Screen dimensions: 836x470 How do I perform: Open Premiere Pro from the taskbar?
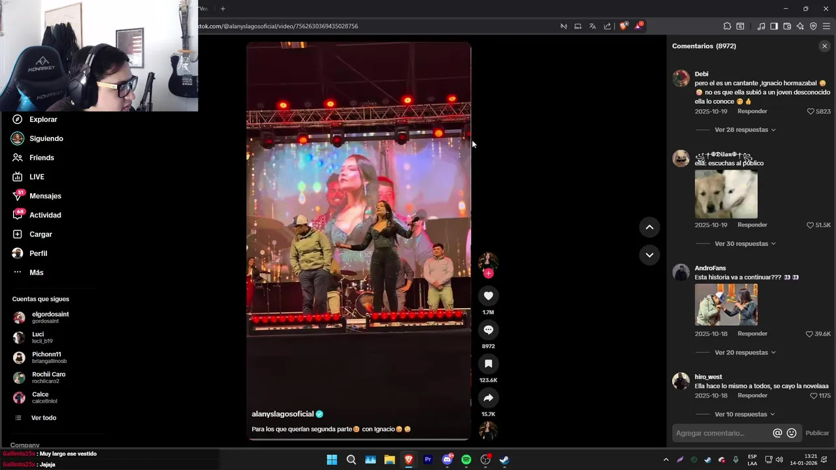pos(428,460)
